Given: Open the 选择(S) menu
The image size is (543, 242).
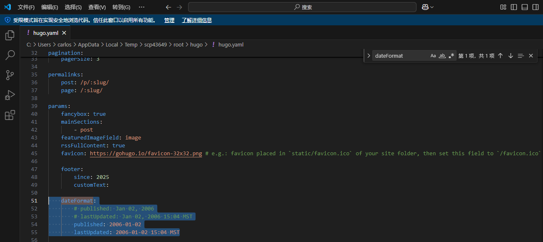Looking at the screenshot, I should [73, 7].
